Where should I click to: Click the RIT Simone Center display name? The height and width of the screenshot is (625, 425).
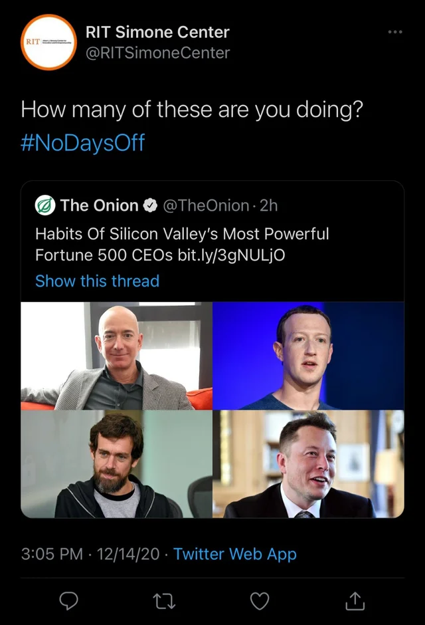[x=157, y=31]
